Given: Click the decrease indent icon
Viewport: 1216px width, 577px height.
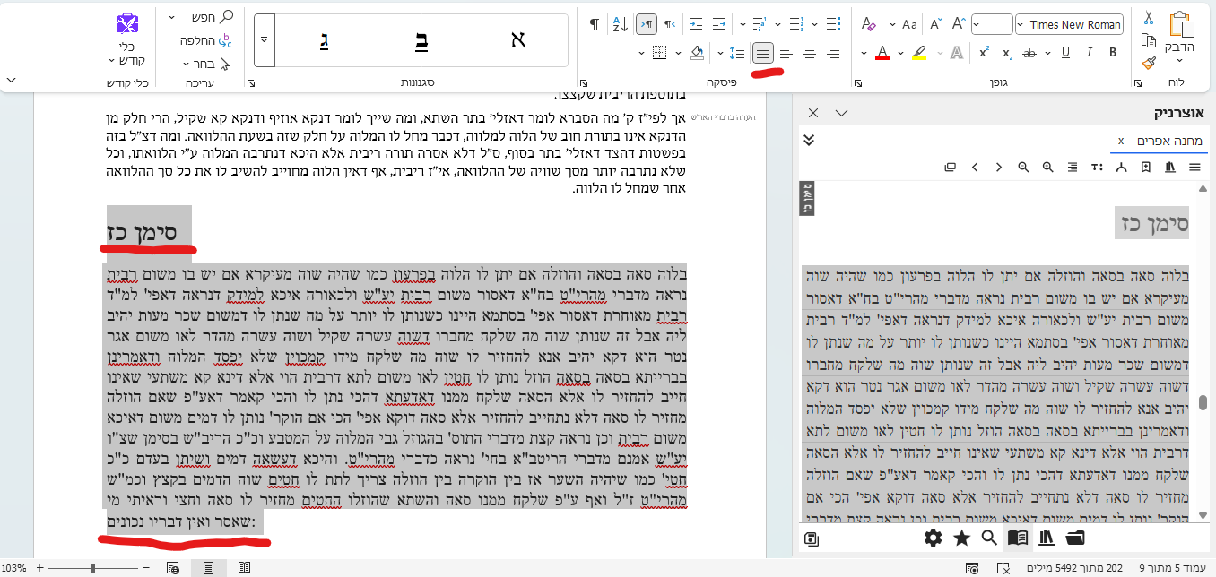Looking at the screenshot, I should (x=718, y=24).
